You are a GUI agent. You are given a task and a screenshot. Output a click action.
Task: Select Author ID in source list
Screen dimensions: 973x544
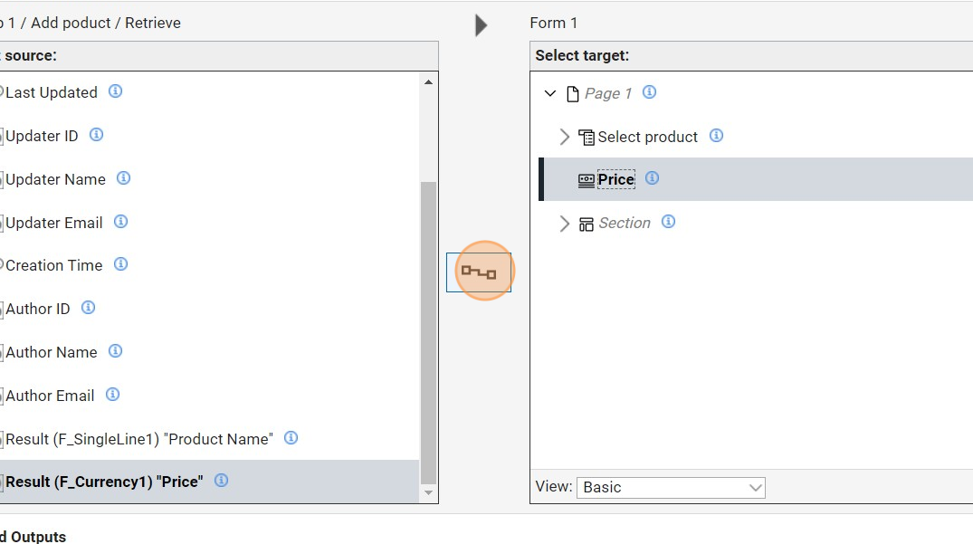point(38,309)
